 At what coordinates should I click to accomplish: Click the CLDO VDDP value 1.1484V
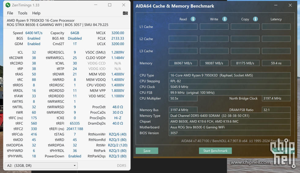(118, 58)
